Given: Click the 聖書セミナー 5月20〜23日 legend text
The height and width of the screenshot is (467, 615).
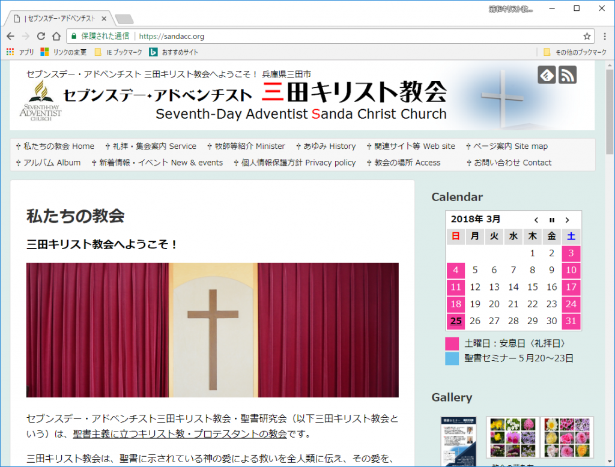Looking at the screenshot, I should pos(519,358).
